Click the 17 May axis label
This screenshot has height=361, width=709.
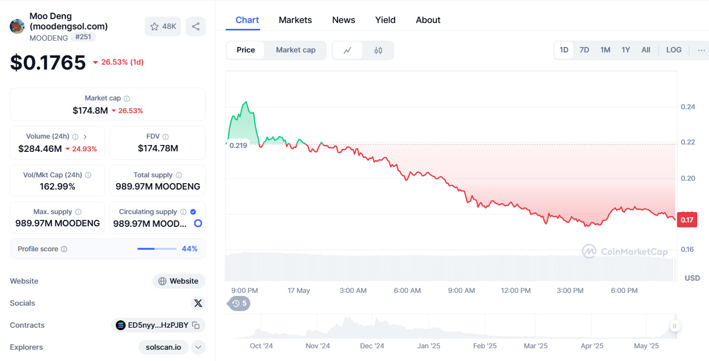point(299,290)
